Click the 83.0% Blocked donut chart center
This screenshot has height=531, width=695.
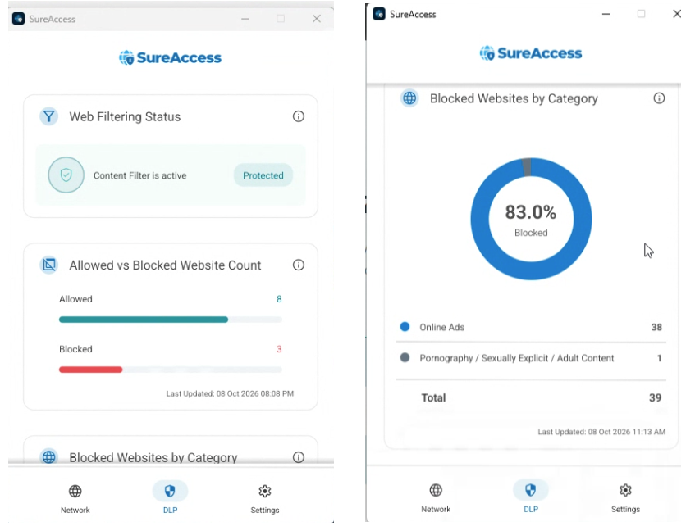531,219
